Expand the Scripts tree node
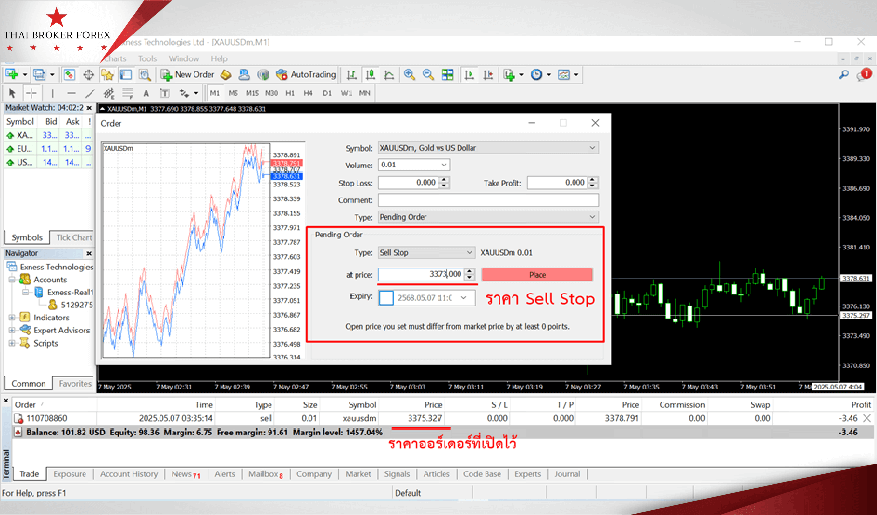Image resolution: width=877 pixels, height=515 pixels. point(12,343)
